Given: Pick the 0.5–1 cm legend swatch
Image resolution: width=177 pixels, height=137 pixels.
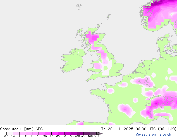Looking at the screenshot, I should pos(16,133).
